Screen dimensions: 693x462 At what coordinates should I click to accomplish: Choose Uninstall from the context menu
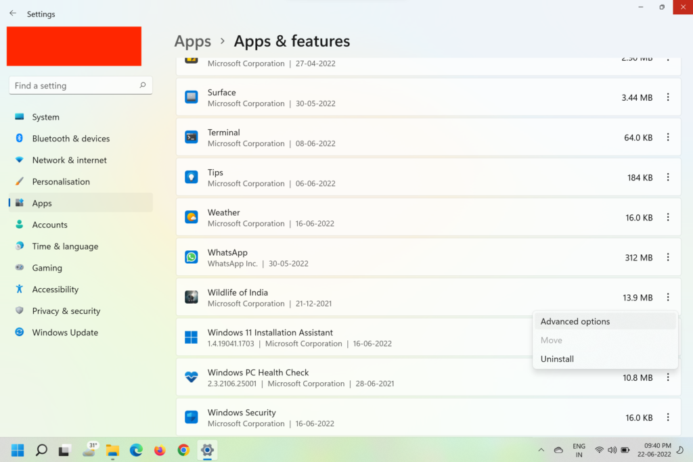(557, 359)
